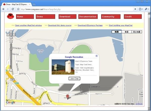This screenshot has height=111, width=151.
Task: Pan the map down
Action: point(11,38)
